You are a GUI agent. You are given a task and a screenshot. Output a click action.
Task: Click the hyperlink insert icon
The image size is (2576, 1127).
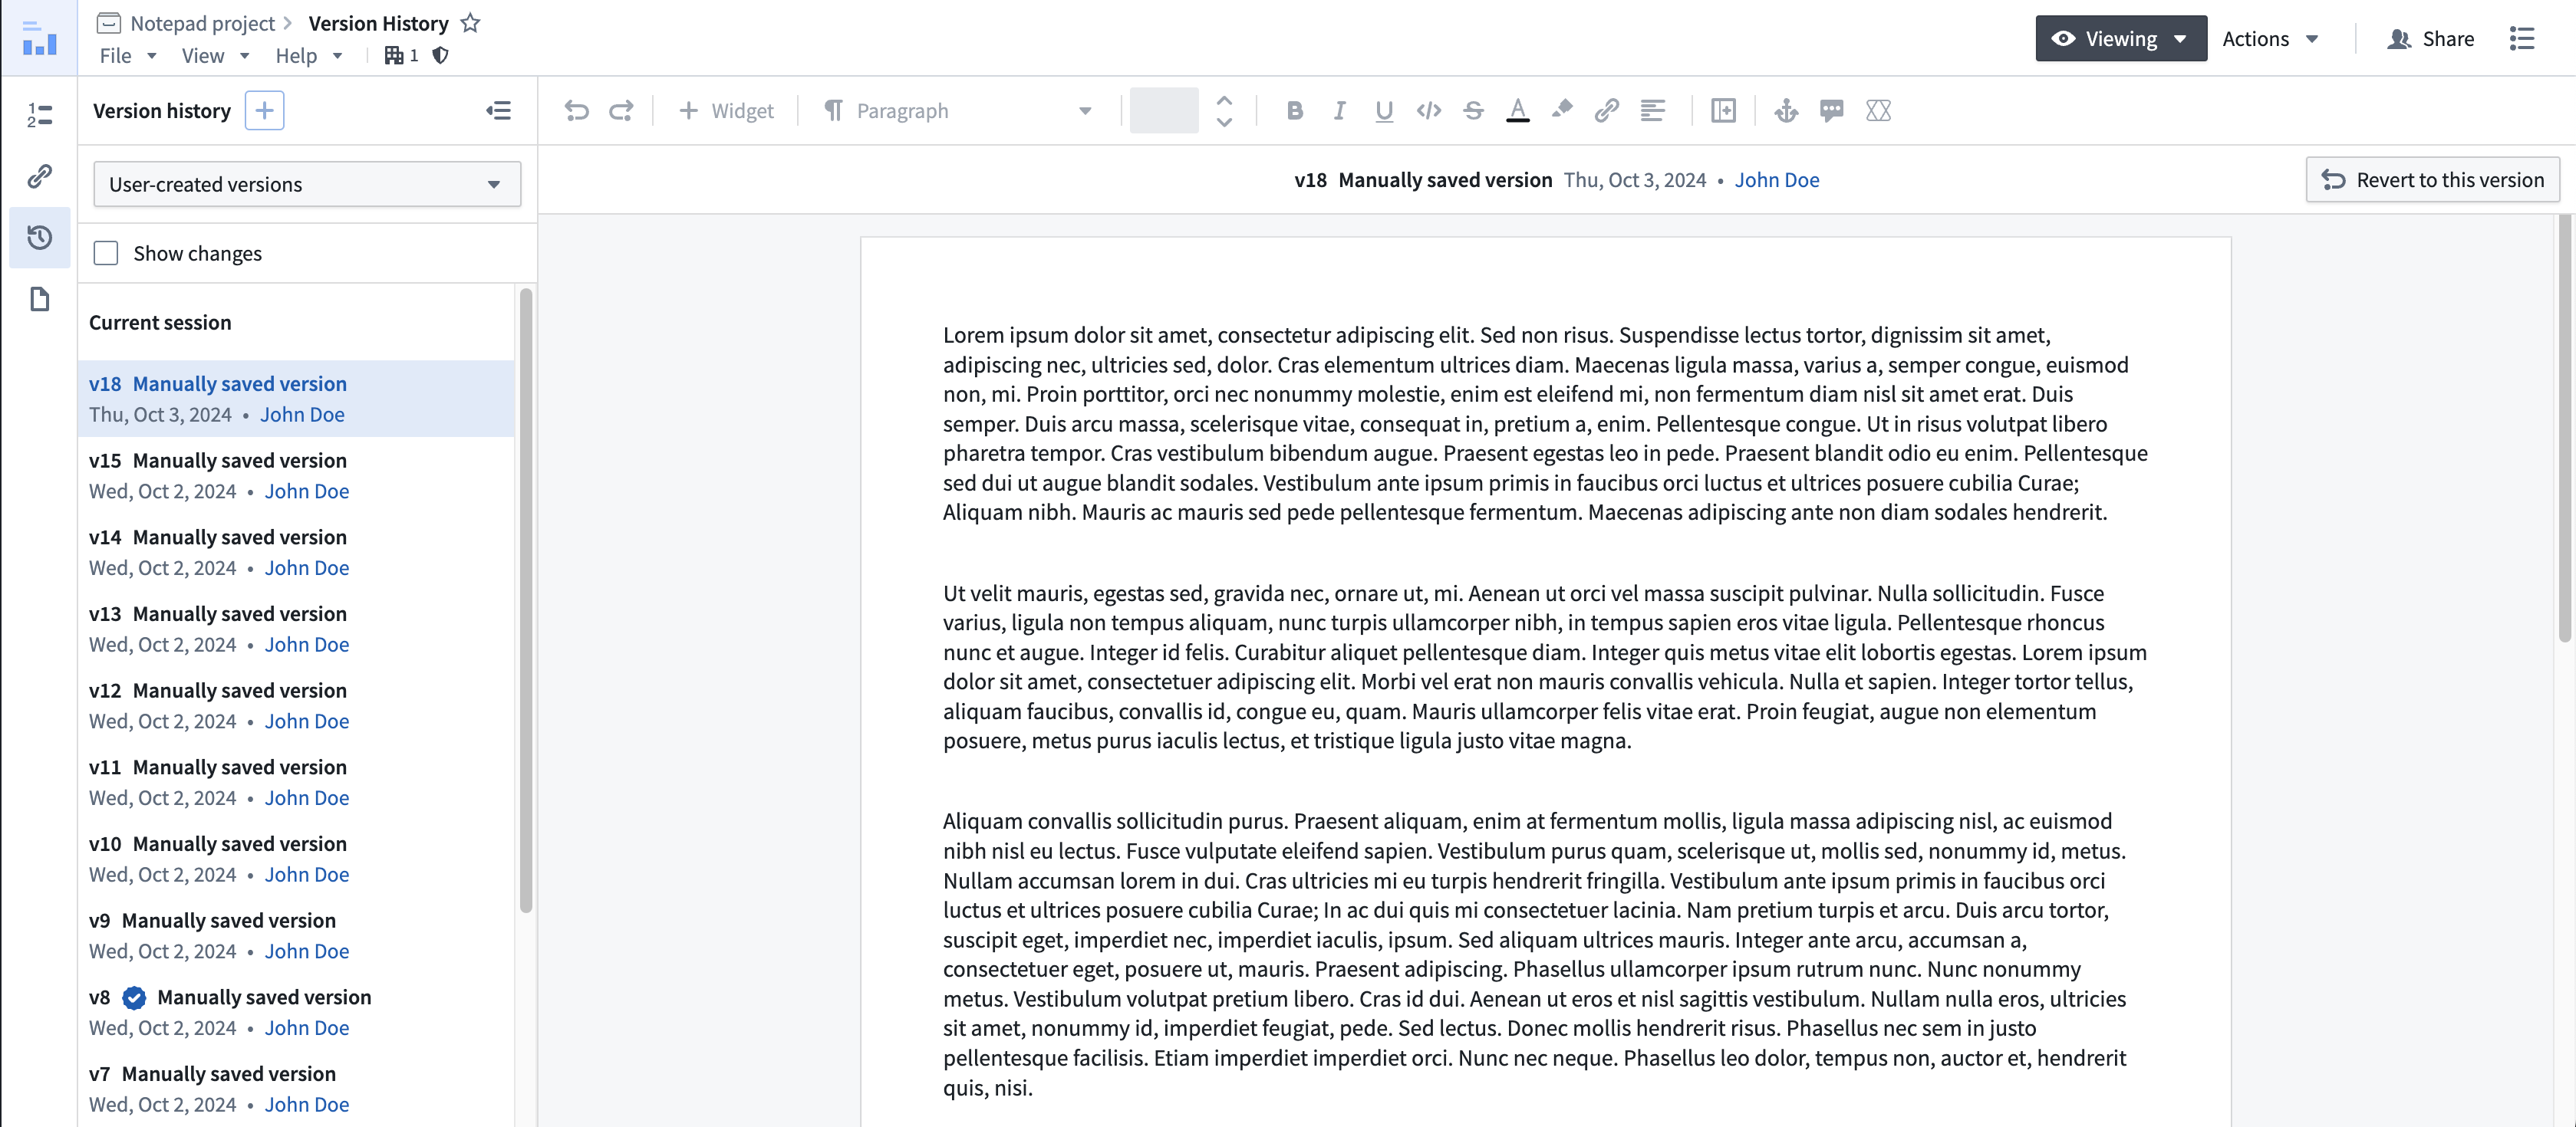point(1605,110)
